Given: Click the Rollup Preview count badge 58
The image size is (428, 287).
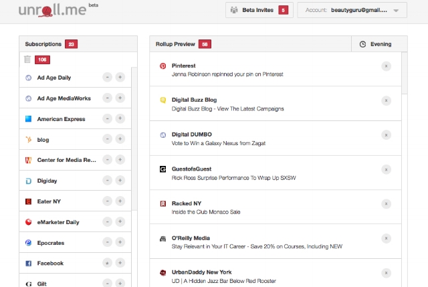Looking at the screenshot, I should (x=205, y=44).
